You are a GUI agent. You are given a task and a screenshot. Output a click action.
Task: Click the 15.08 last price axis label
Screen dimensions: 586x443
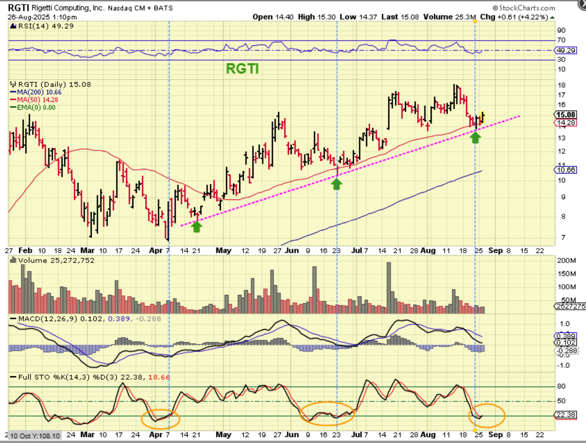point(566,115)
